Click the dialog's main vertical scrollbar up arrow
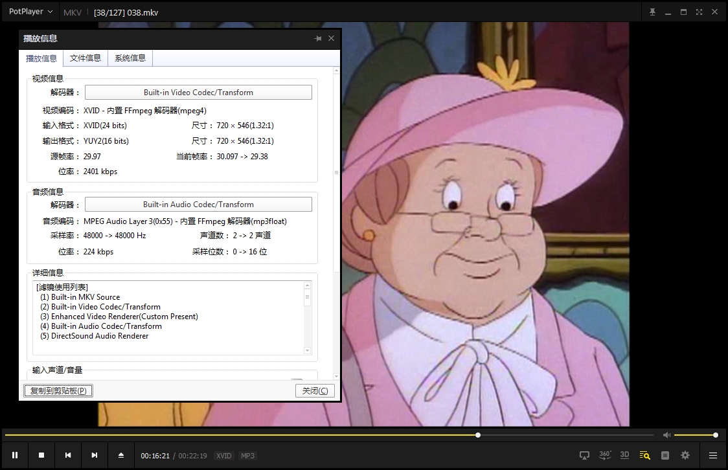Viewport: 728px width, 470px height. (337, 71)
